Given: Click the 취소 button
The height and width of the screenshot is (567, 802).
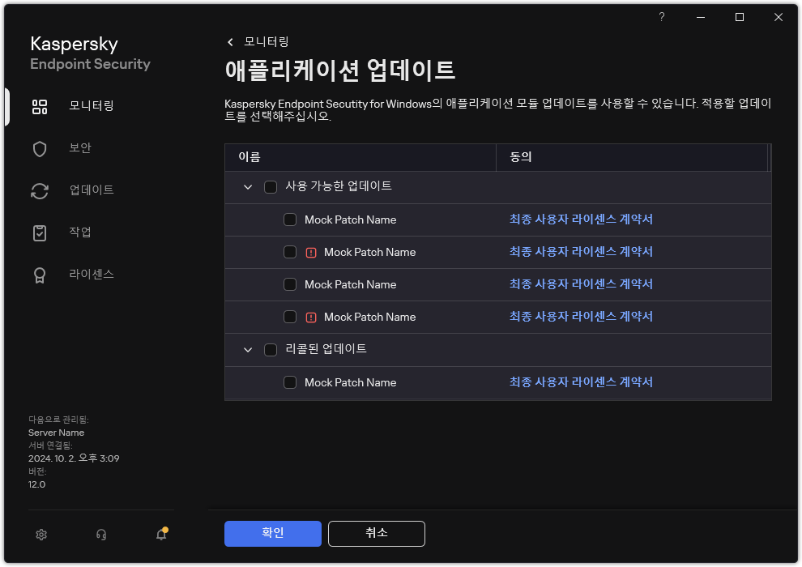Looking at the screenshot, I should click(376, 534).
